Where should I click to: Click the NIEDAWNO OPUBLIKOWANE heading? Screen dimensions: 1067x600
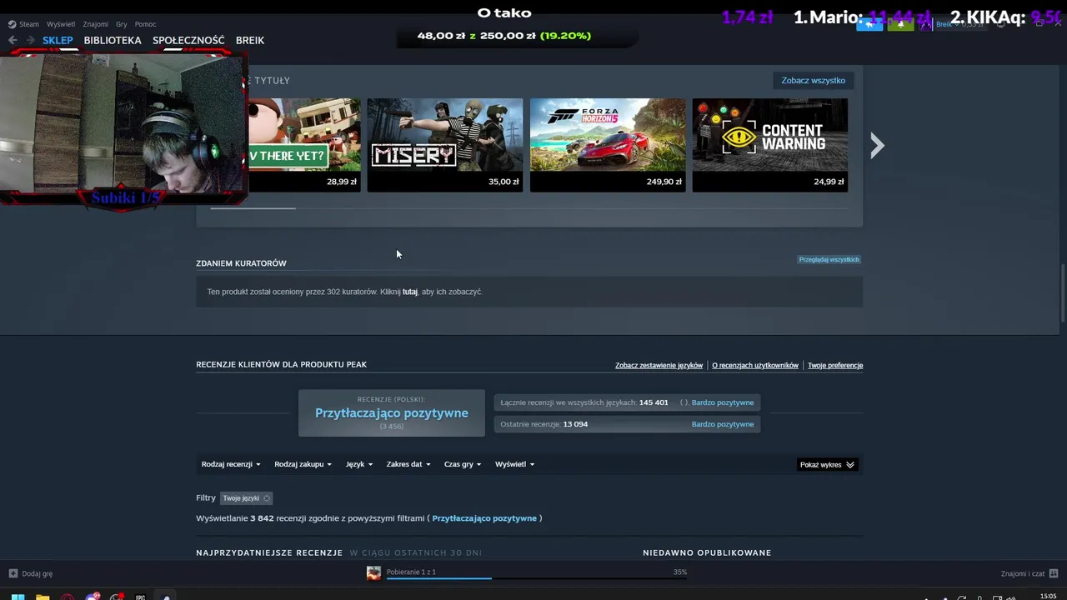707,552
